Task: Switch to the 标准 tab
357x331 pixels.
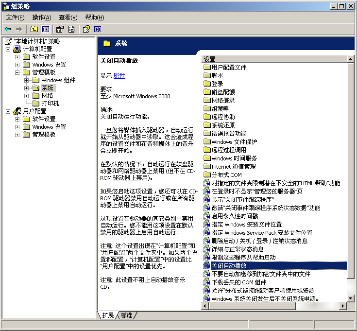Action: [126, 315]
